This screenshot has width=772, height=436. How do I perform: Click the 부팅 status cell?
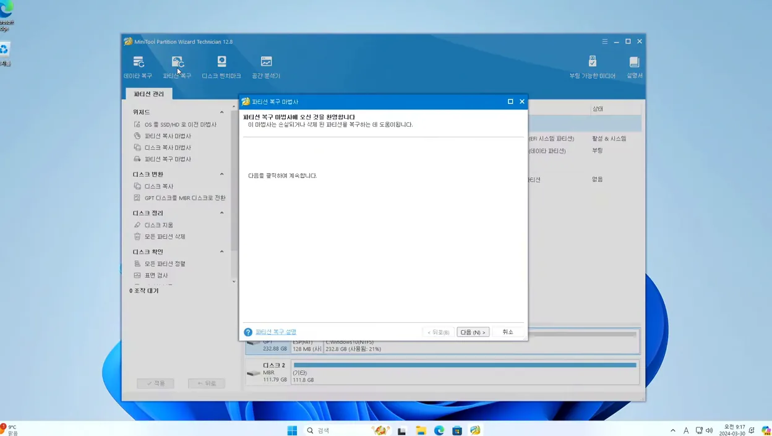[x=598, y=150]
